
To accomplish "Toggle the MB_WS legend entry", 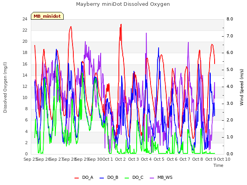I will click(x=161, y=177).
